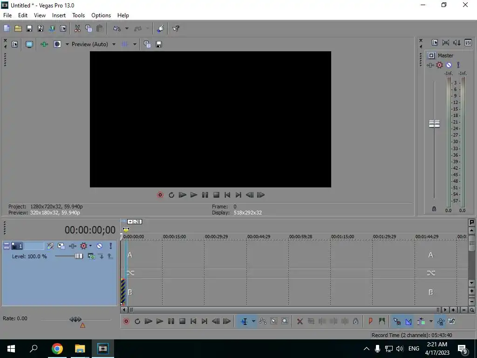Toggle Automatic Crossfades in timeline toolbar
477x358 pixels.
point(408,321)
